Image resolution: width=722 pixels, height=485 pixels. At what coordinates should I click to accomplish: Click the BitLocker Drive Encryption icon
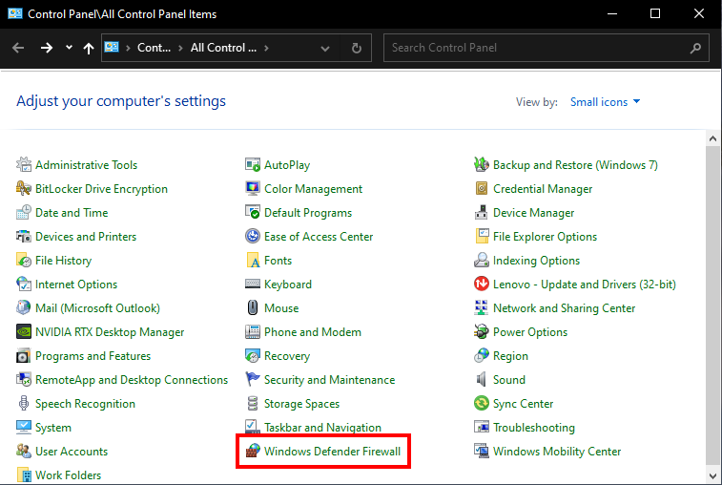[x=24, y=189]
